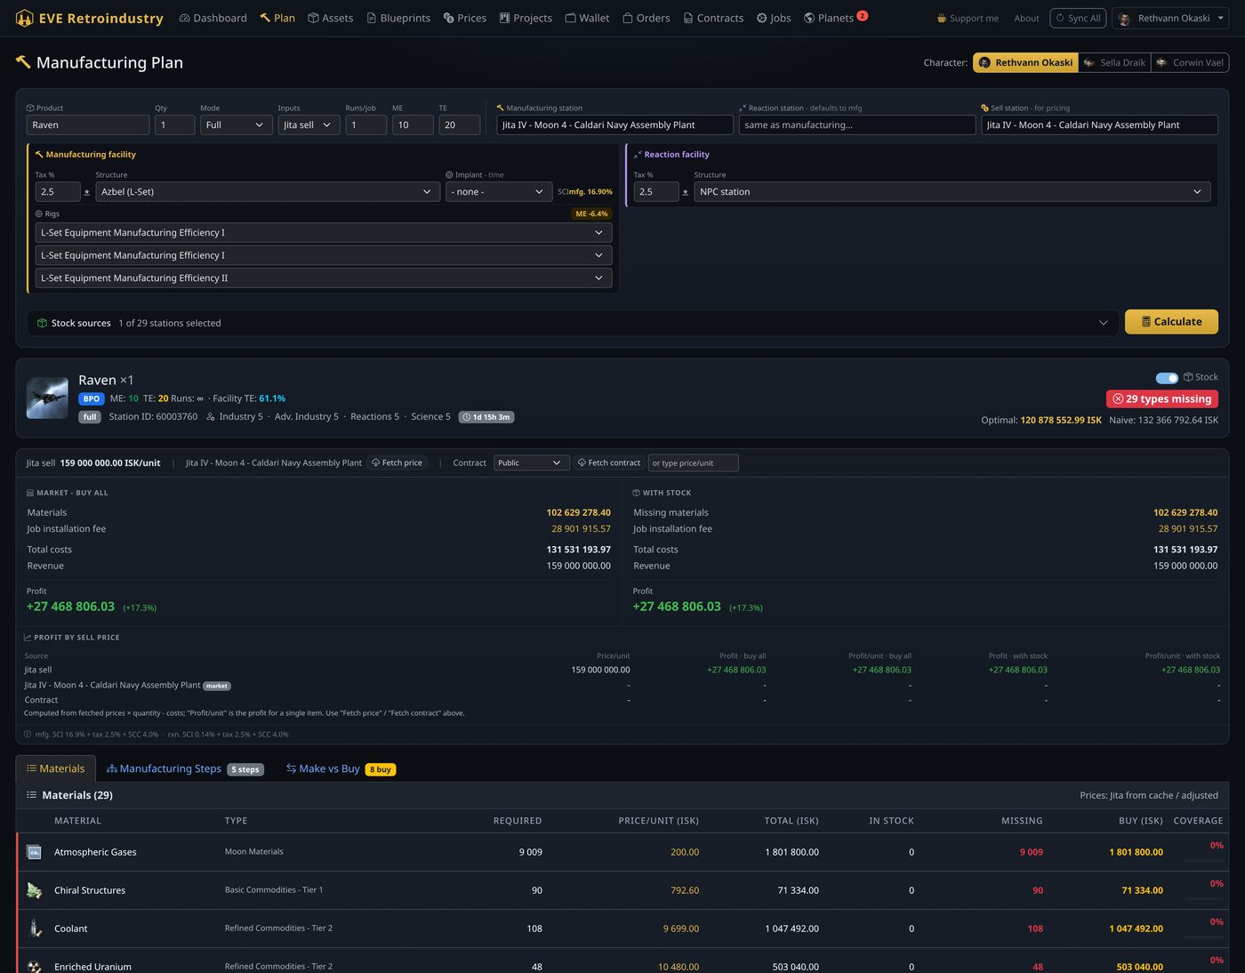Click the Implant label icon
Viewport: 1245px width, 973px height.
pyautogui.click(x=449, y=175)
